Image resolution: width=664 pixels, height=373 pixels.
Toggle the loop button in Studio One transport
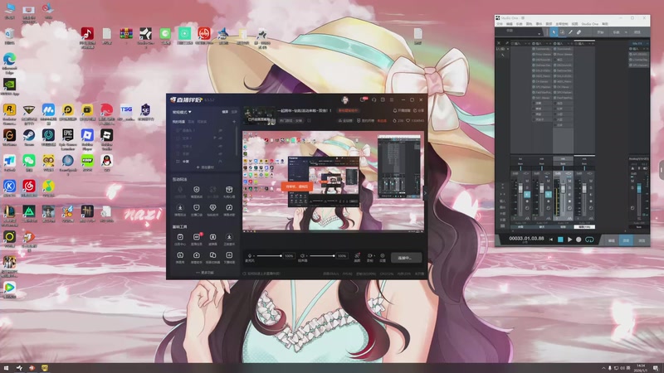click(x=589, y=240)
